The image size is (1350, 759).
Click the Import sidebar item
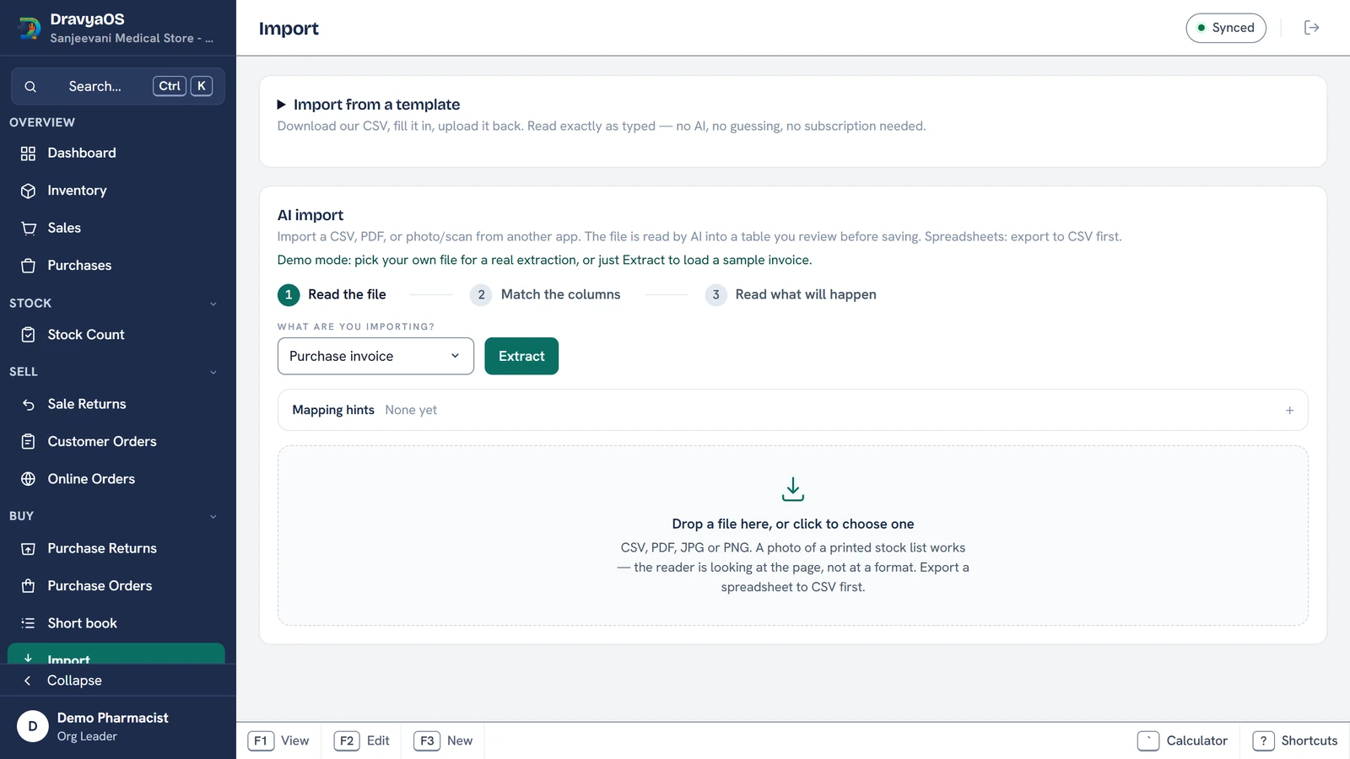(x=116, y=654)
